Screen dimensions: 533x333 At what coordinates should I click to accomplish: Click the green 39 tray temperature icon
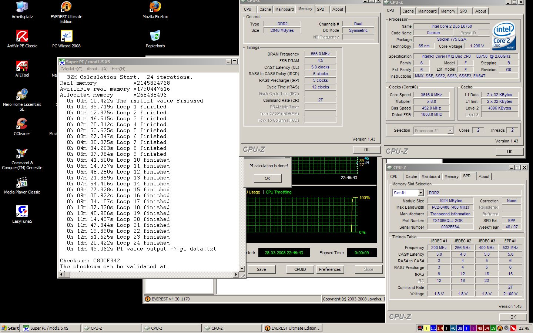coord(493,328)
